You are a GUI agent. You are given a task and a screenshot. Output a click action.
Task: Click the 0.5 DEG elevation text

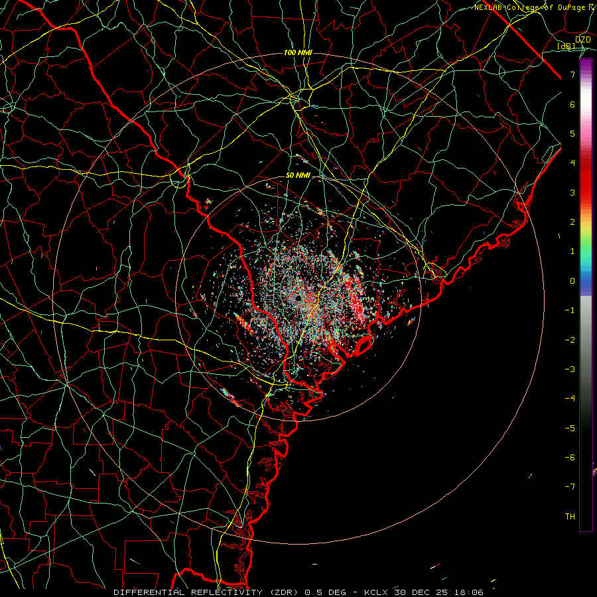(x=325, y=592)
